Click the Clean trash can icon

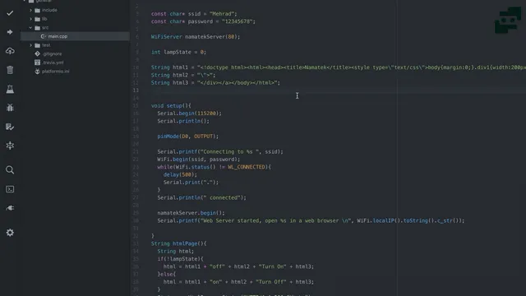10,70
